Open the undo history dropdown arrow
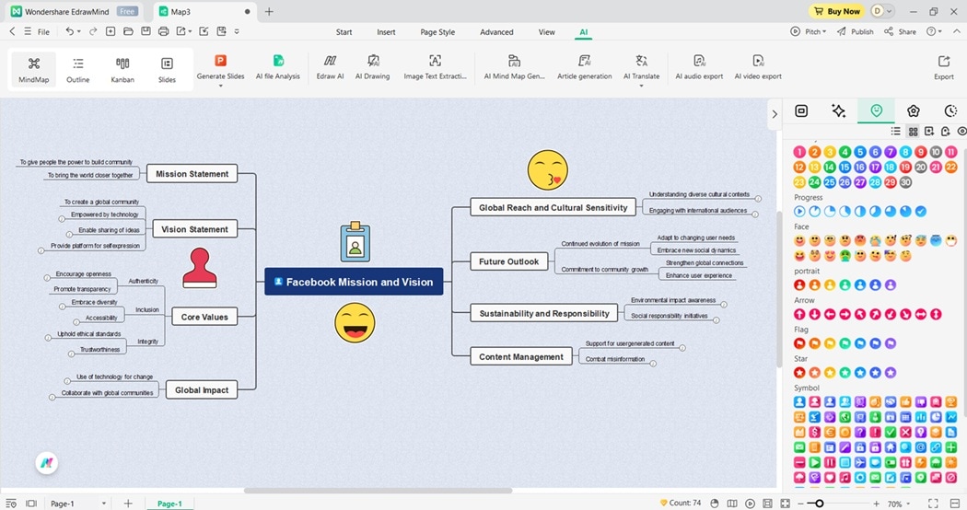The height and width of the screenshot is (510, 967). tap(79, 31)
